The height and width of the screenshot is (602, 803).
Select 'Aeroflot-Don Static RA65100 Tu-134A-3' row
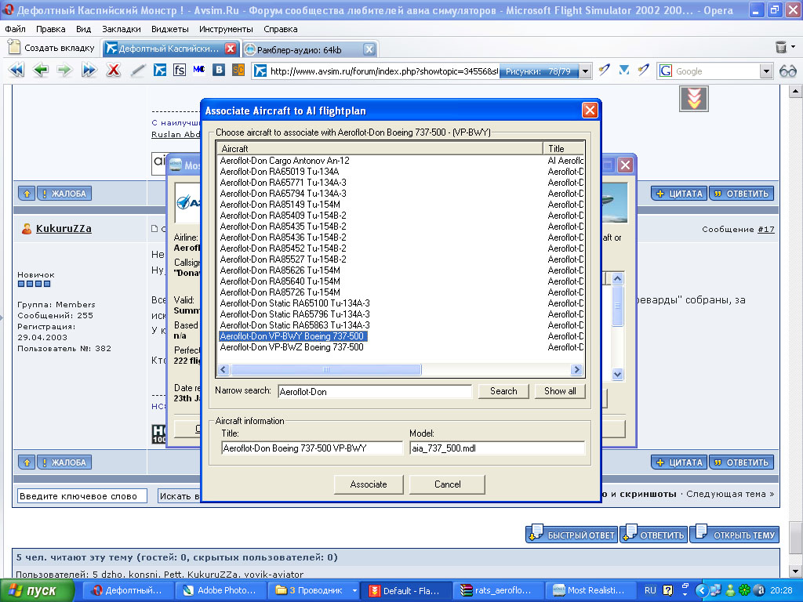coord(295,303)
